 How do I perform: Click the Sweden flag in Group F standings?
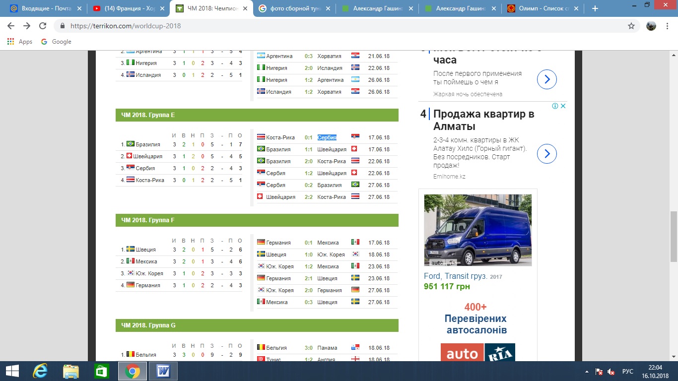point(131,249)
